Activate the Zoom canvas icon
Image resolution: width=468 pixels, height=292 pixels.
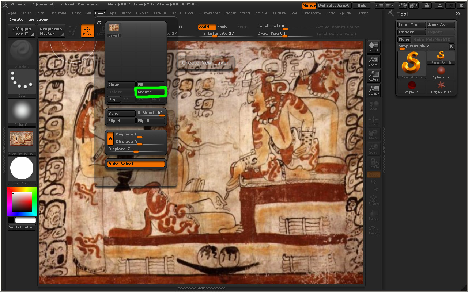[x=373, y=61]
